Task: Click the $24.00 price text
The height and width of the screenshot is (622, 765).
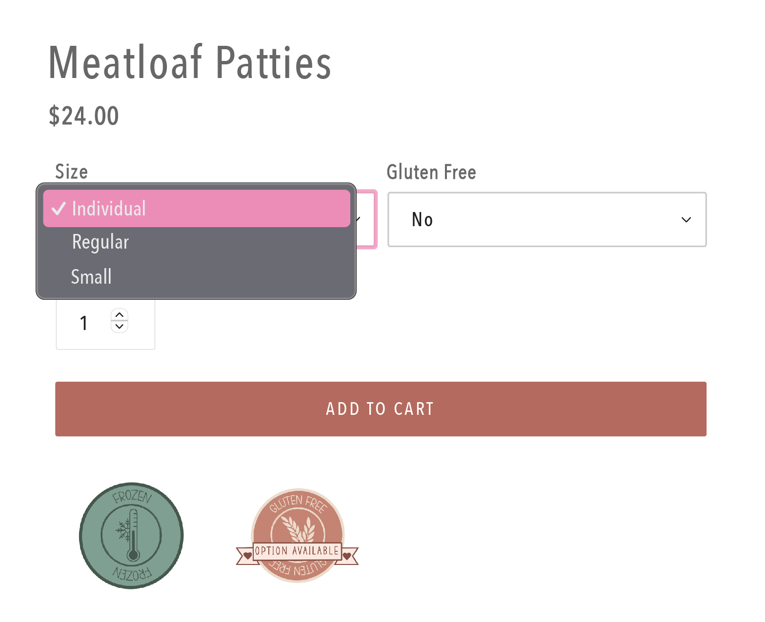Action: 84,116
